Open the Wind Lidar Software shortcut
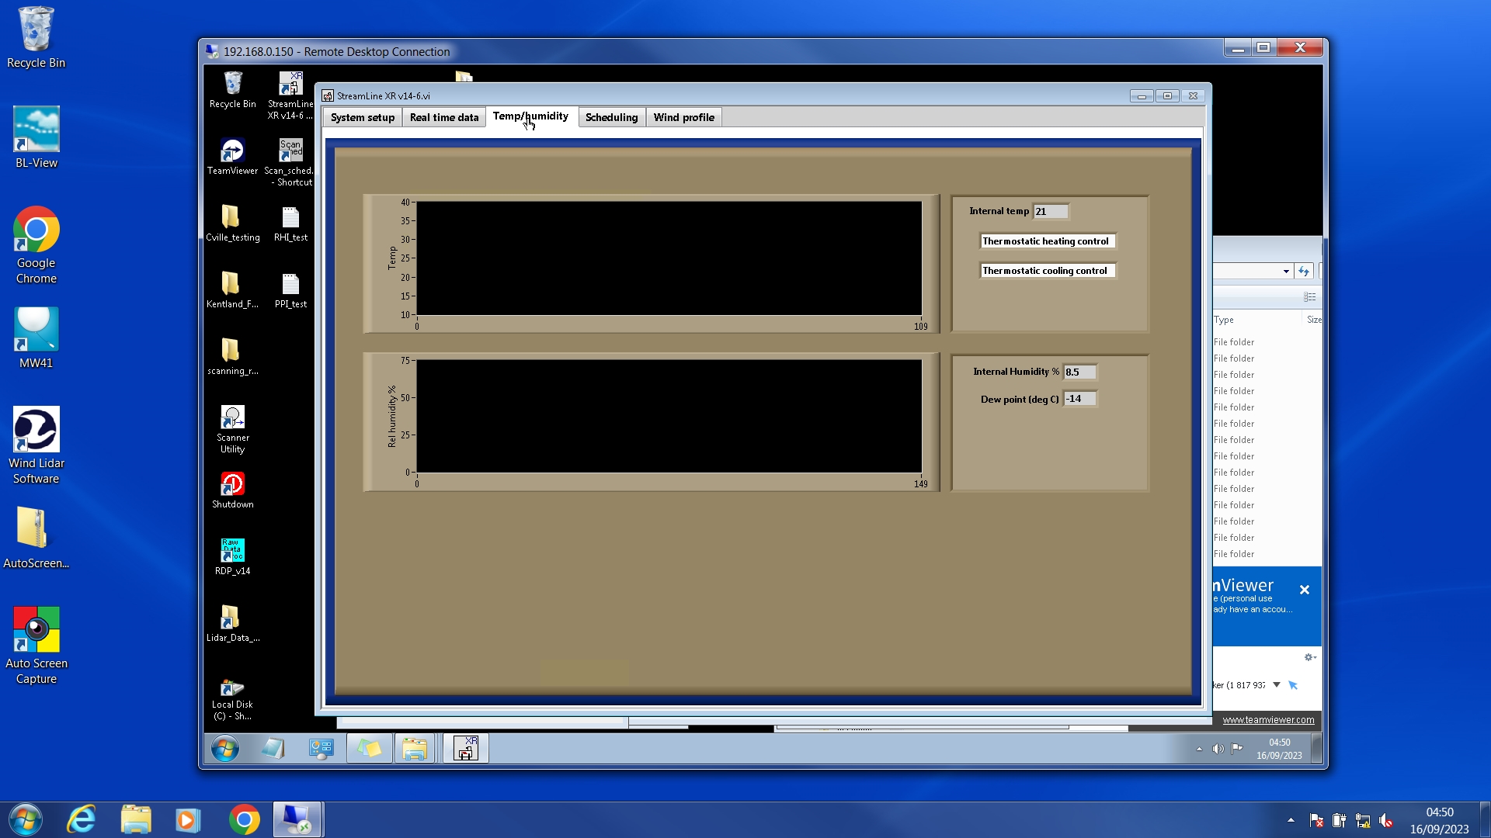 (x=36, y=430)
